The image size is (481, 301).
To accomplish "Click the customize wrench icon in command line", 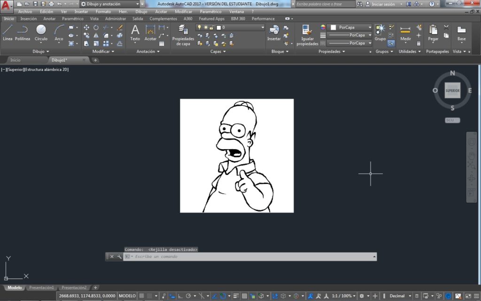I will (x=119, y=256).
